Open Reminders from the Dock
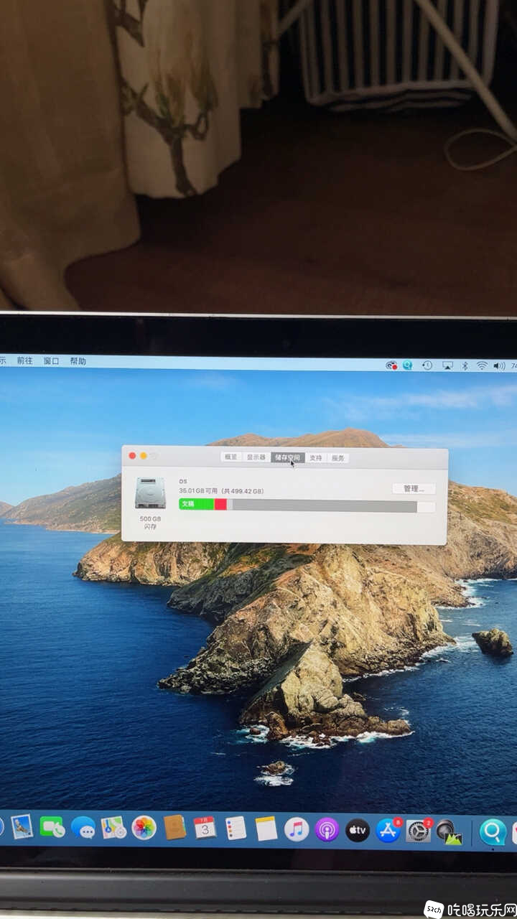This screenshot has height=919, width=517. pos(236,829)
